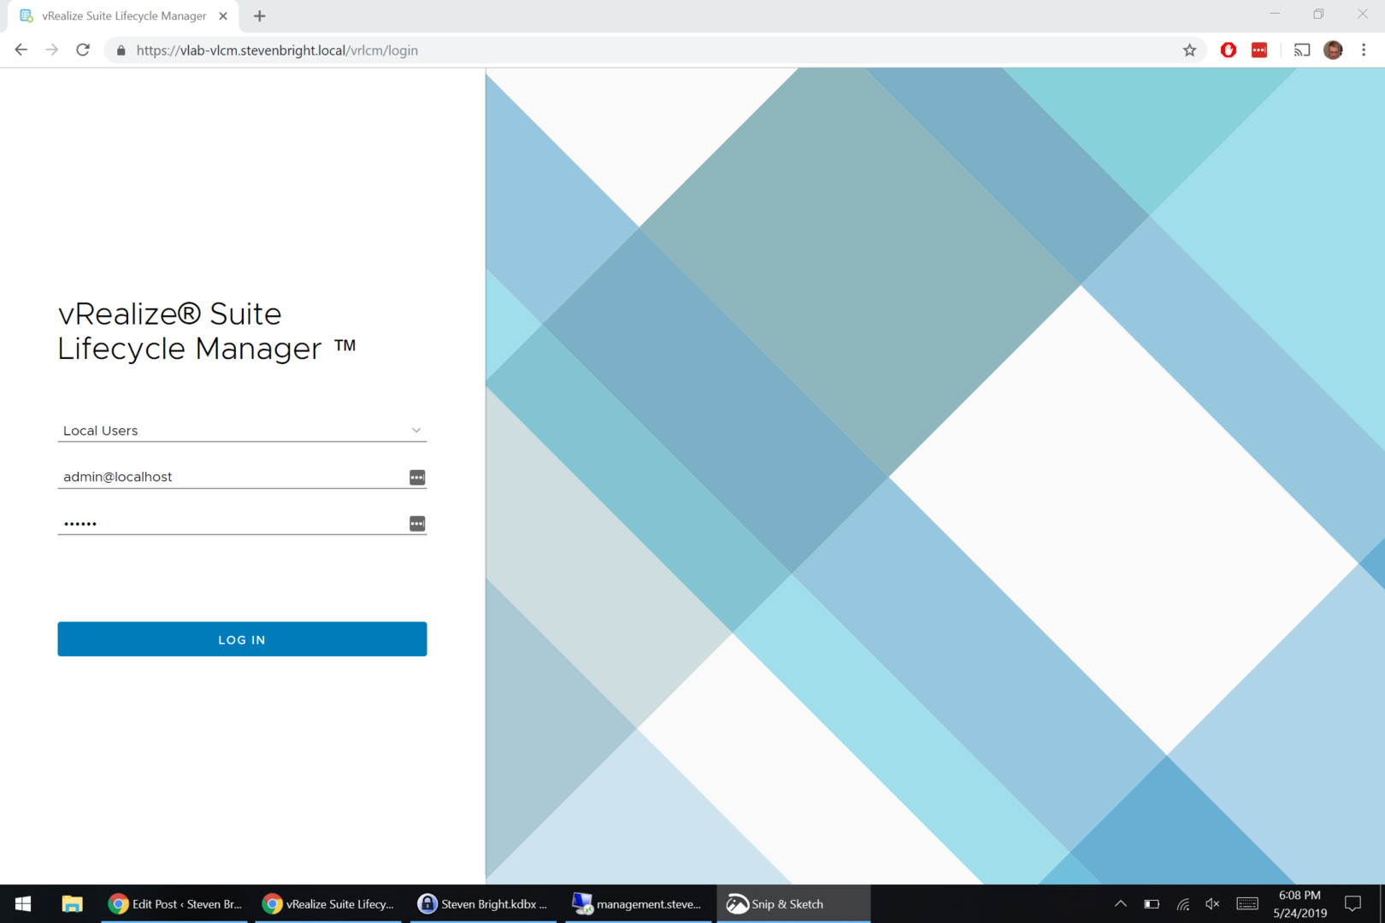Open password manager icon in password field
This screenshot has width=1385, height=923.
point(417,524)
